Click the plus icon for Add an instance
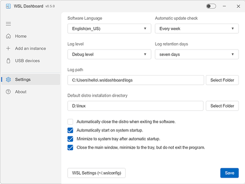The image size is (245, 184). (x=8, y=48)
